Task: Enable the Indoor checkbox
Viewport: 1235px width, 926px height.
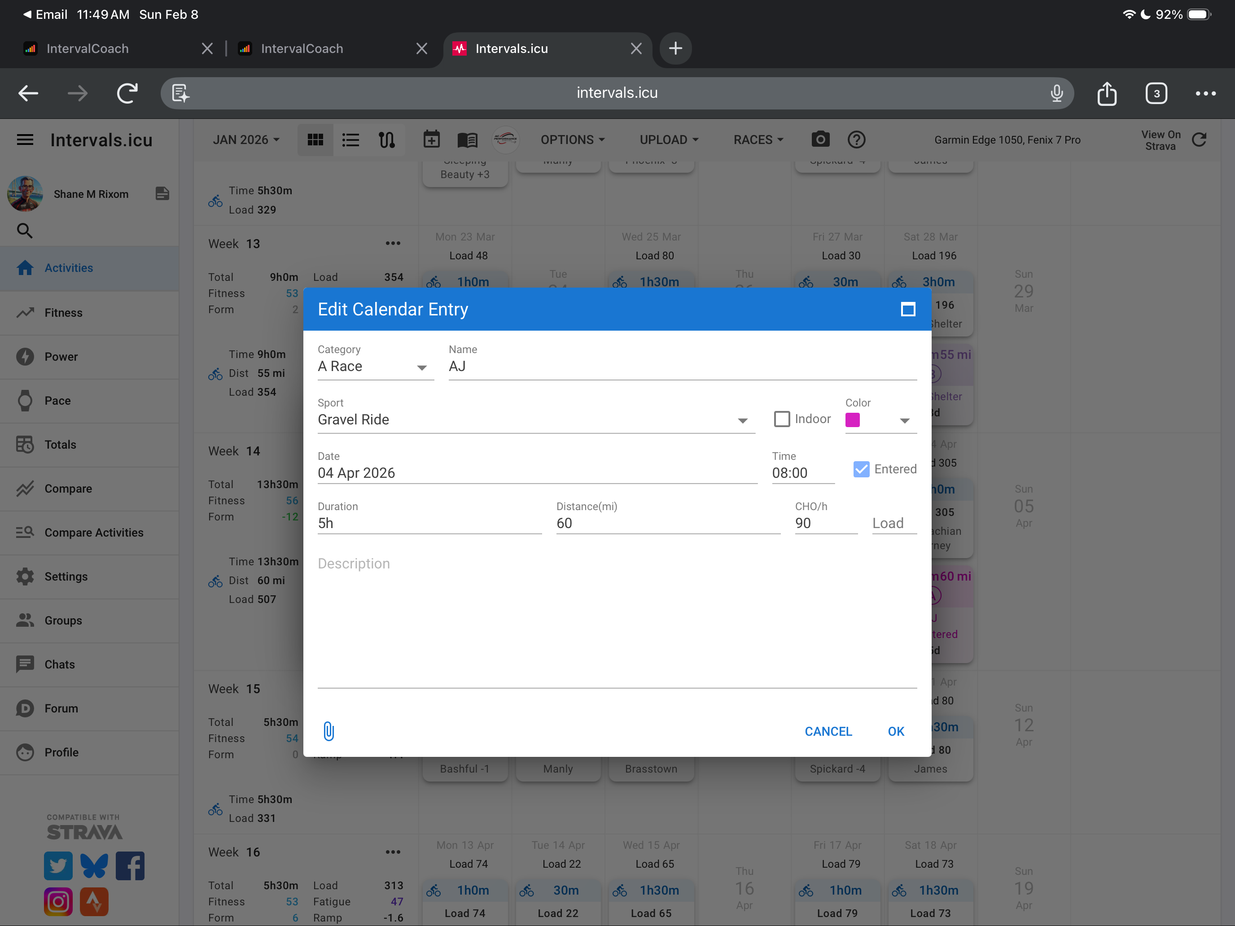Action: coord(782,419)
